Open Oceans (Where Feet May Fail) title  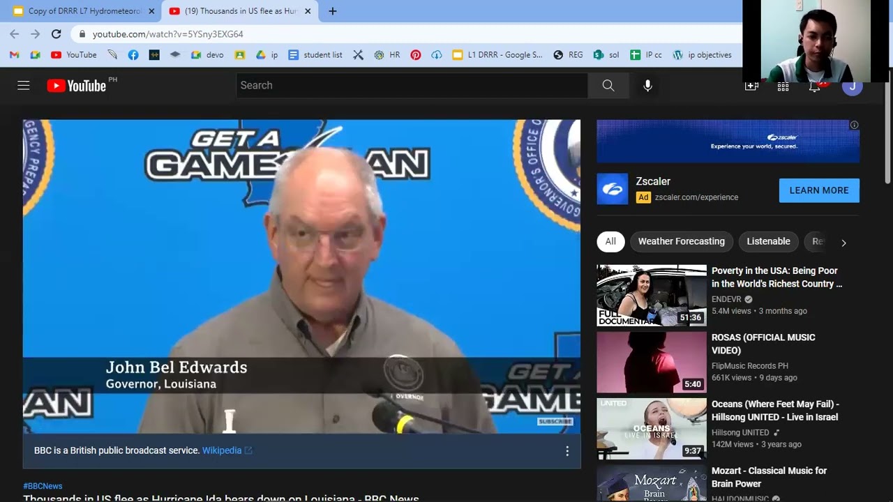click(x=775, y=410)
